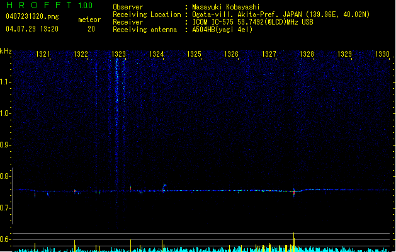Image resolution: width=396 pixels, height=252 pixels.
Task: Click the Receiver label
Action: click(128, 22)
